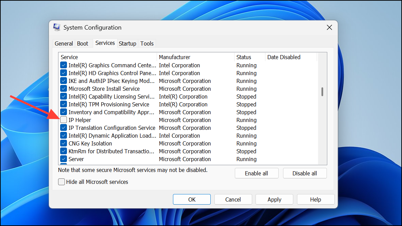Uncheck Inventory and Compatibility Appraisal service
The height and width of the screenshot is (226, 402).
64,112
